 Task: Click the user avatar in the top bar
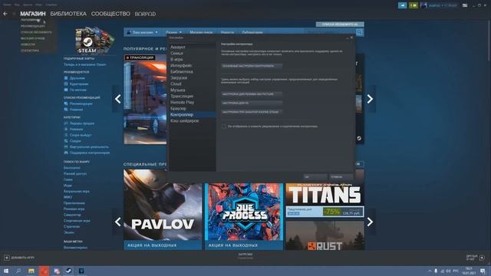point(423,5)
